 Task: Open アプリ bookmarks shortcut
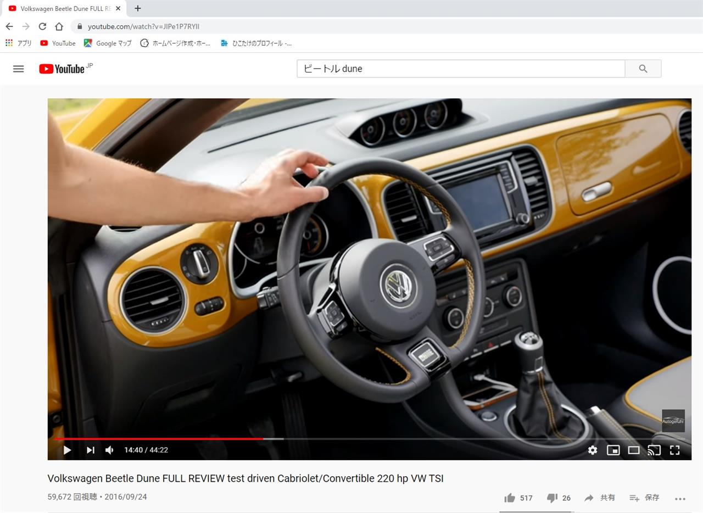(x=19, y=43)
